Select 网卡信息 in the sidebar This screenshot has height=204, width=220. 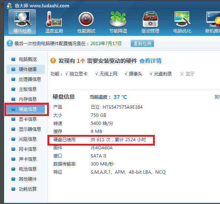click(x=26, y=149)
